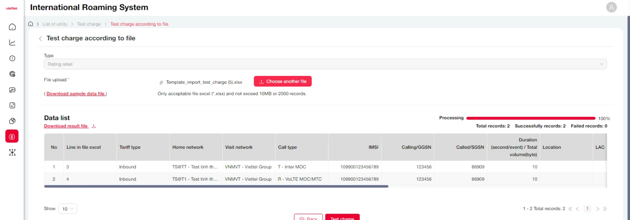Open the line chart statistics sidebar icon

(x=12, y=43)
